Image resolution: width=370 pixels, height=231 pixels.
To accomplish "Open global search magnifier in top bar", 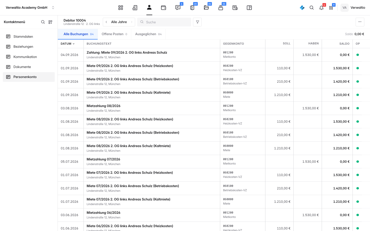I will [x=312, y=8].
